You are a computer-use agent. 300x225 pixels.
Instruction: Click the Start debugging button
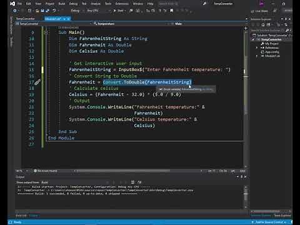(x=119, y=11)
